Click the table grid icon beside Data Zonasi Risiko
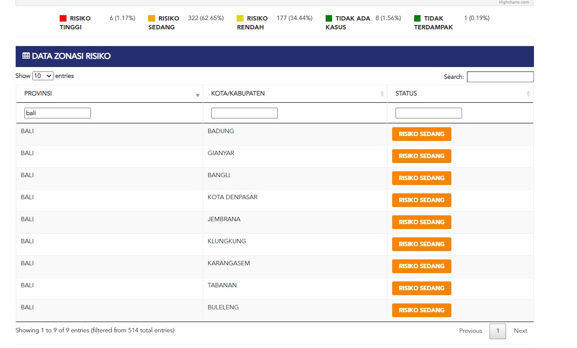 [26, 56]
